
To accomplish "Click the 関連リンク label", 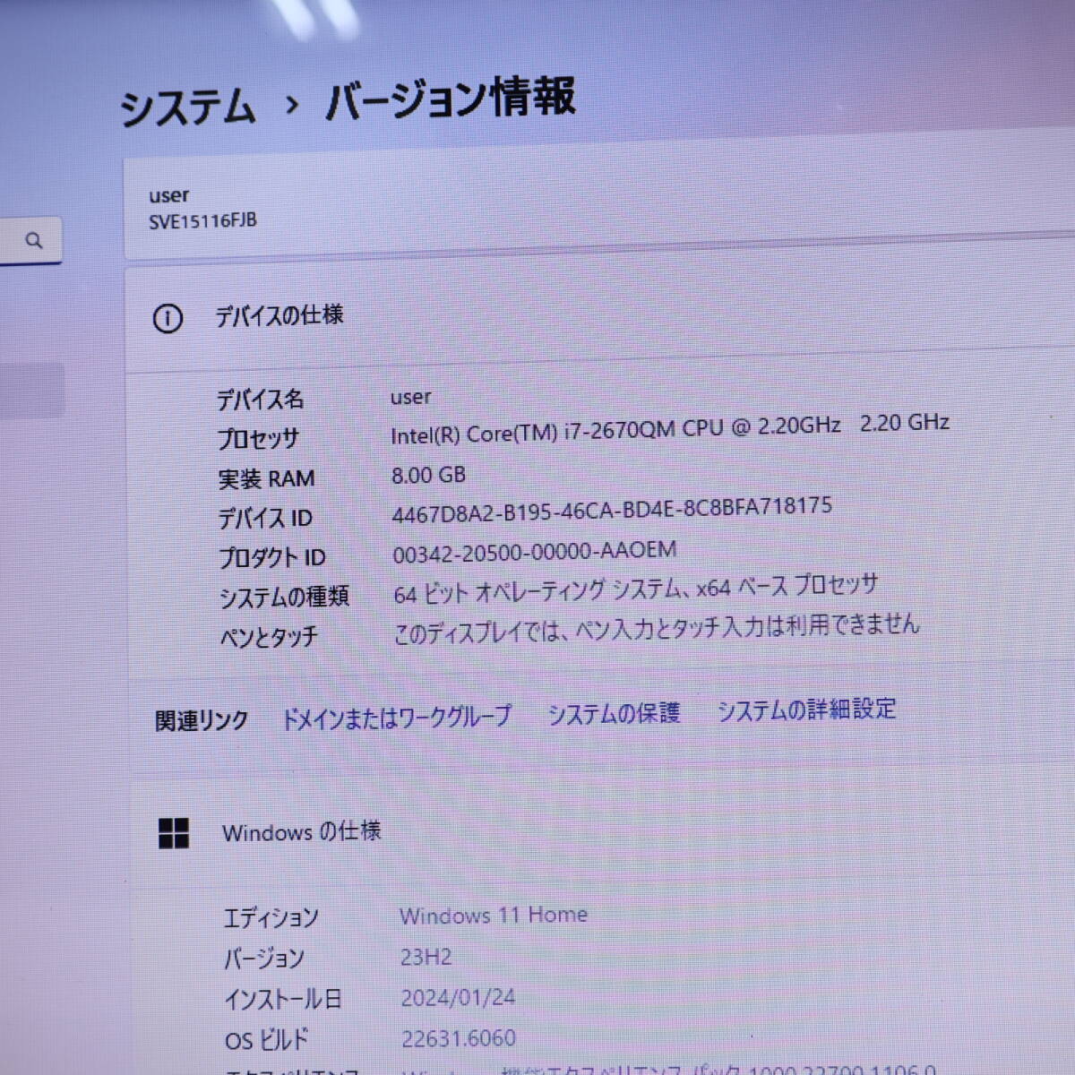I will click(202, 720).
